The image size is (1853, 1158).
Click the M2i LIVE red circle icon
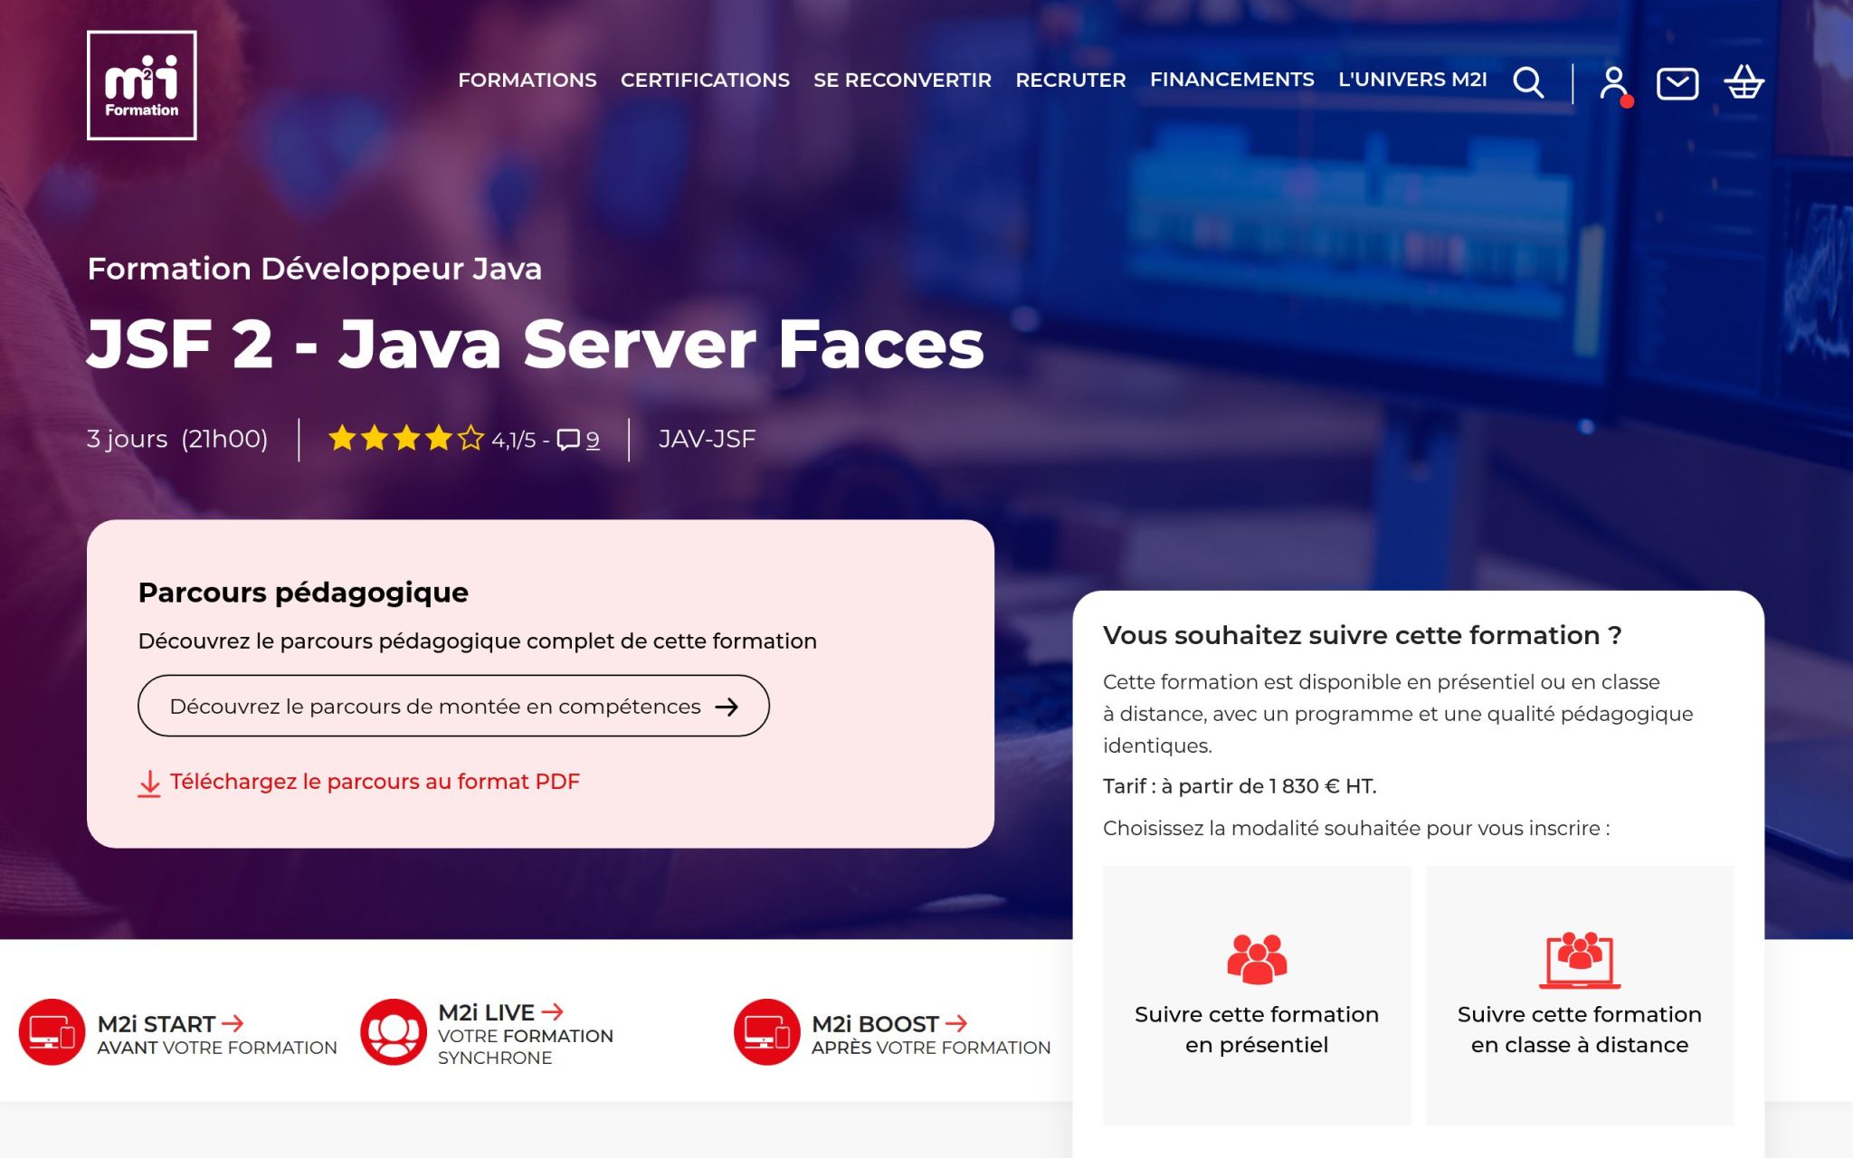click(393, 1032)
